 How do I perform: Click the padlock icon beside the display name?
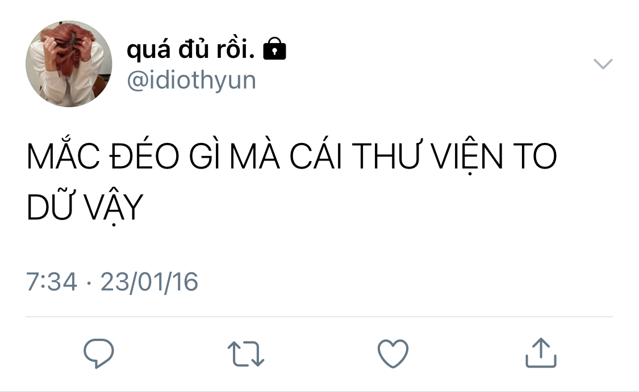275,49
